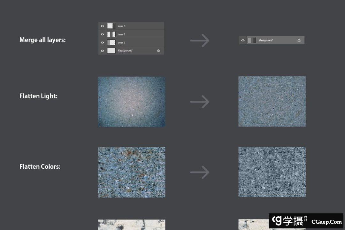Screen dimensions: 345x230
Task: Click the "Merge all layers:" heading
Action: coord(42,40)
